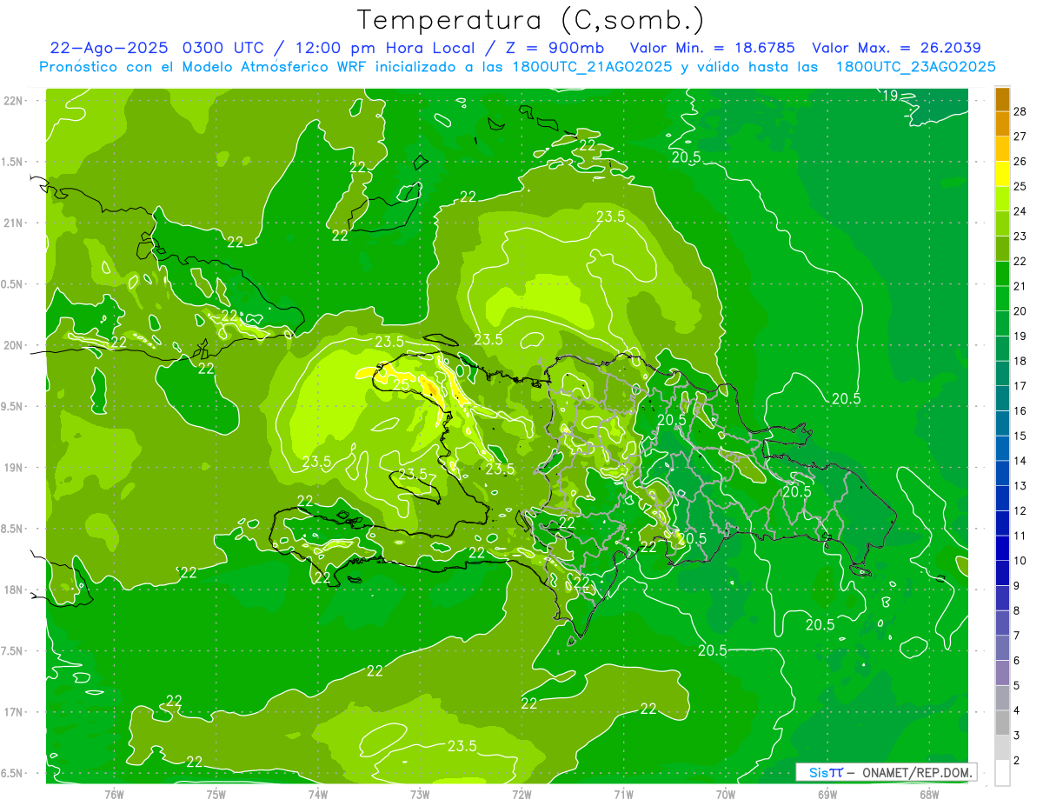The width and height of the screenshot is (1043, 806).
Task: Click the legend value 24
Action: (1020, 211)
